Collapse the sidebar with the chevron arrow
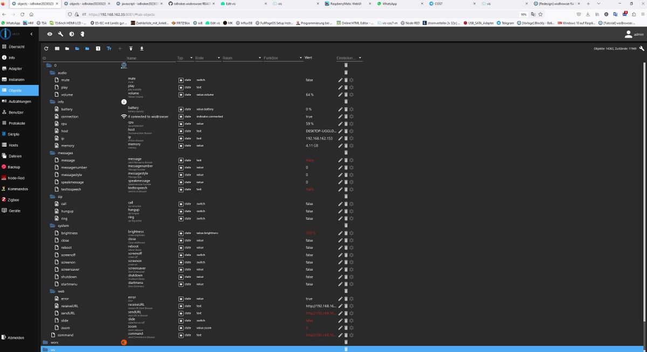The width and height of the screenshot is (647, 352). [x=31, y=34]
